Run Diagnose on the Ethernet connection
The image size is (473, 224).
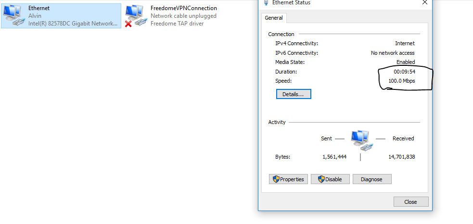[x=371, y=179]
